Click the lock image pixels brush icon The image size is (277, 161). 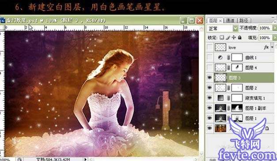click(x=228, y=37)
